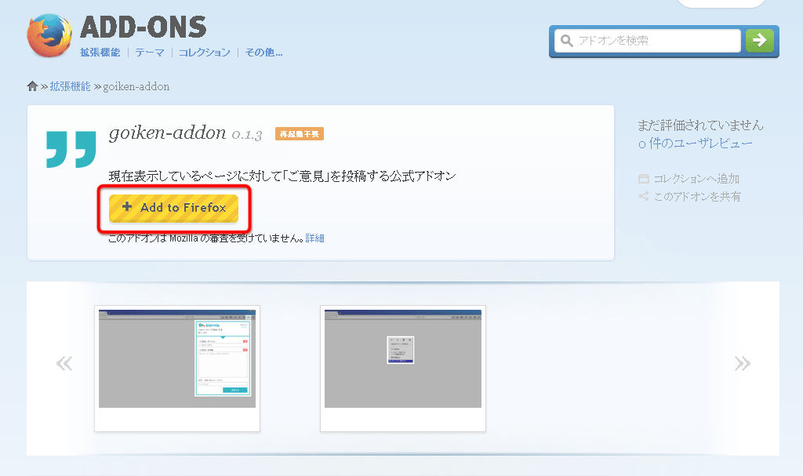Click goiken-addon in the breadcrumb
Image resolution: width=803 pixels, height=476 pixels.
(136, 86)
